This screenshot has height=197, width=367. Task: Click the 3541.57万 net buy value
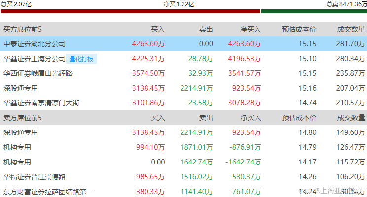[244, 73]
